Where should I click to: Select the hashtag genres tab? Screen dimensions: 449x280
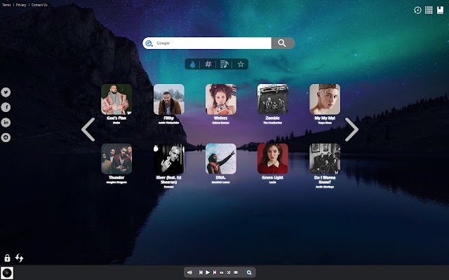[x=208, y=64]
